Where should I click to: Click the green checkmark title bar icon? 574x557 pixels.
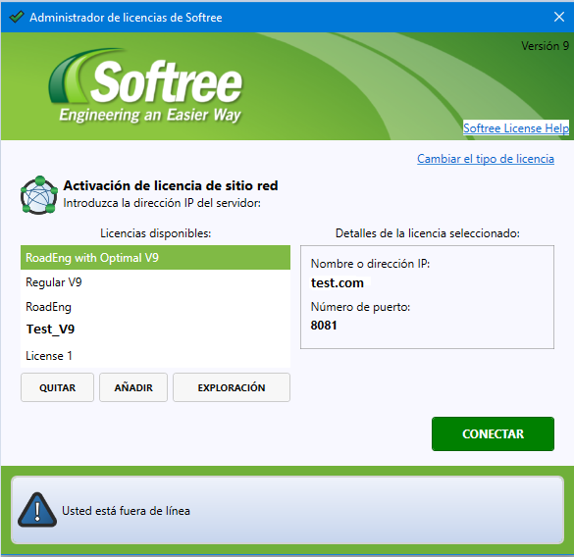coord(17,17)
